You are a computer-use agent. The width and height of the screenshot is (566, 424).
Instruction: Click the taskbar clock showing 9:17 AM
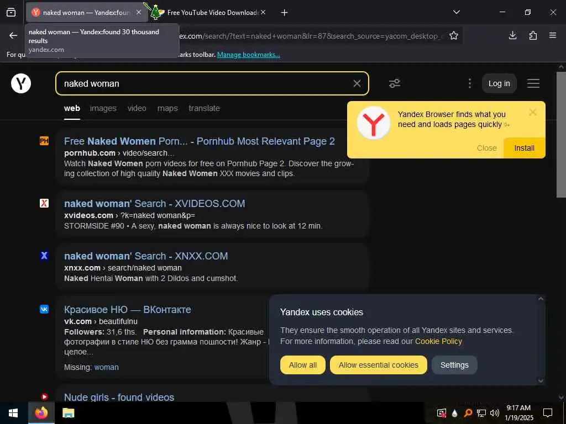pyautogui.click(x=518, y=413)
